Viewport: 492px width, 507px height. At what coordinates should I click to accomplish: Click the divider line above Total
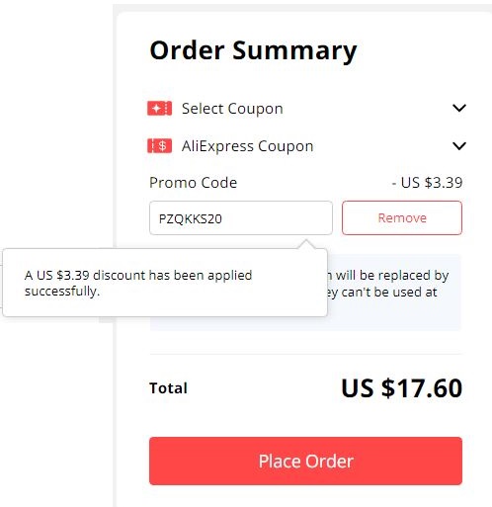305,354
